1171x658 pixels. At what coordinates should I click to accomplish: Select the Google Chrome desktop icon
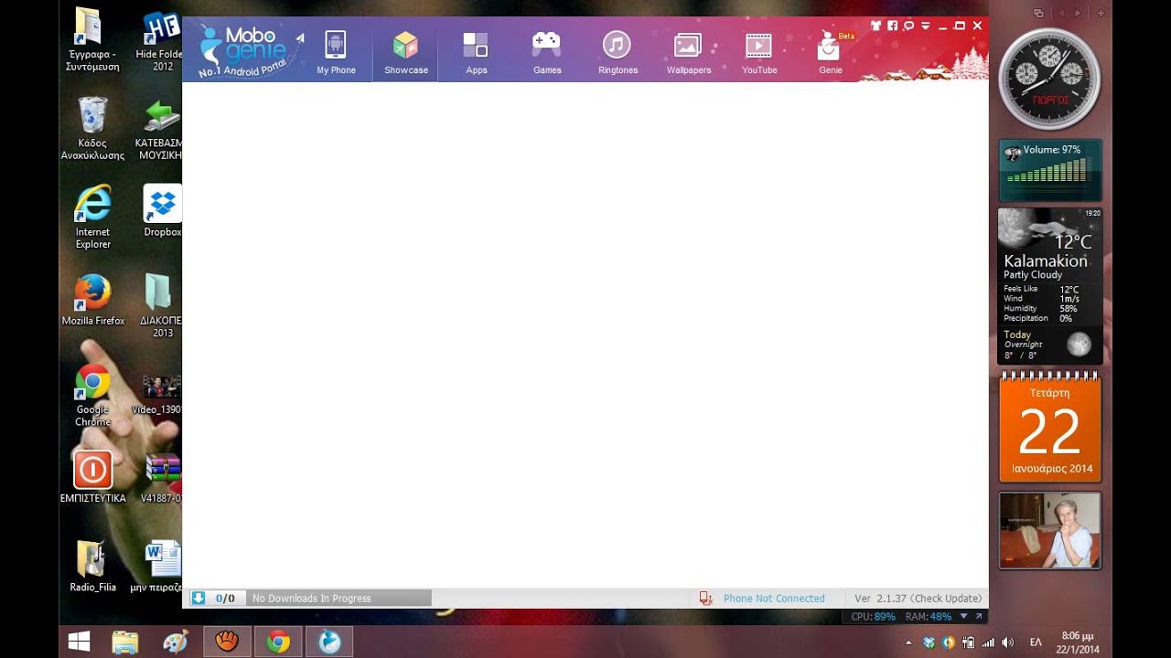(92, 395)
